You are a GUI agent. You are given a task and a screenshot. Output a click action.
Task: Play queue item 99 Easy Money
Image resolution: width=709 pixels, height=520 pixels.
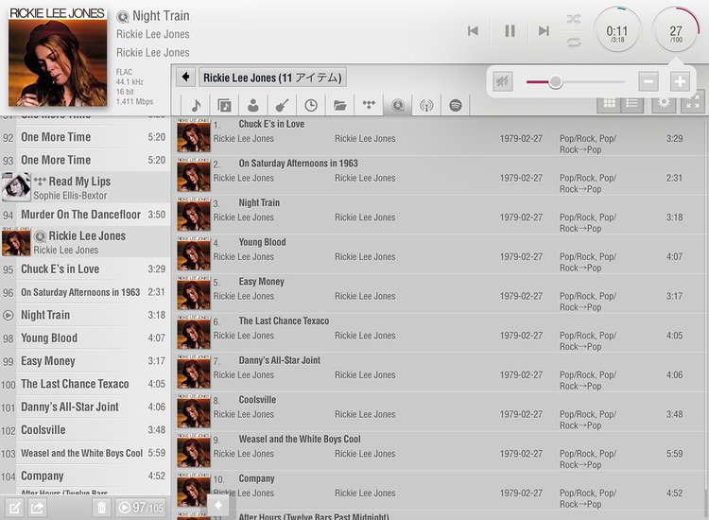click(84, 361)
